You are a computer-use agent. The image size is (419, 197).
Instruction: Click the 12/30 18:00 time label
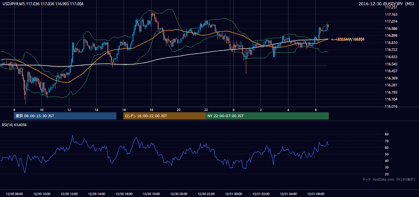(151, 194)
